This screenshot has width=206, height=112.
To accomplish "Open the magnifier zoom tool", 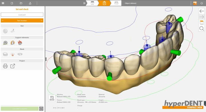I will coord(202,29).
